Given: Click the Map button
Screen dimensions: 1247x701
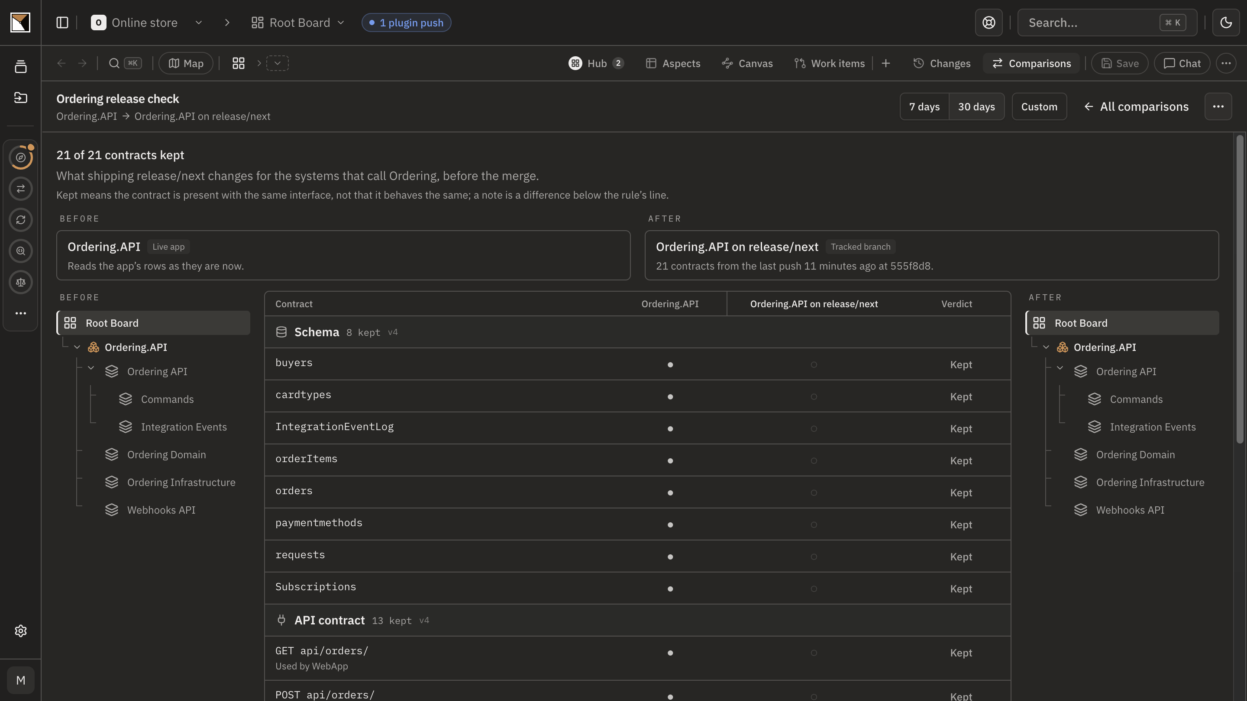Looking at the screenshot, I should pos(186,63).
